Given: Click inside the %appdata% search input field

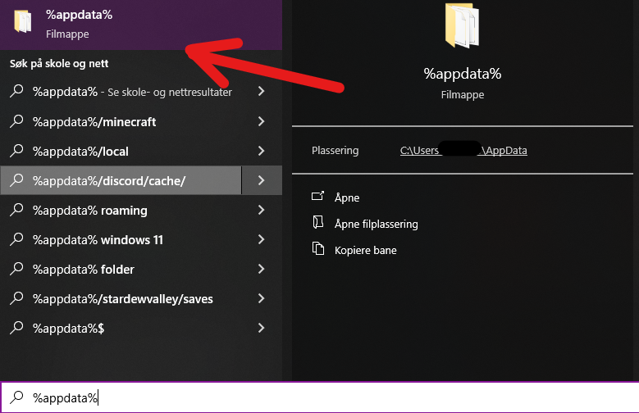Looking at the screenshot, I should tap(320, 397).
